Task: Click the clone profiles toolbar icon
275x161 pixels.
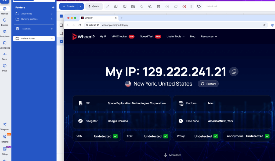Action: (116, 6)
